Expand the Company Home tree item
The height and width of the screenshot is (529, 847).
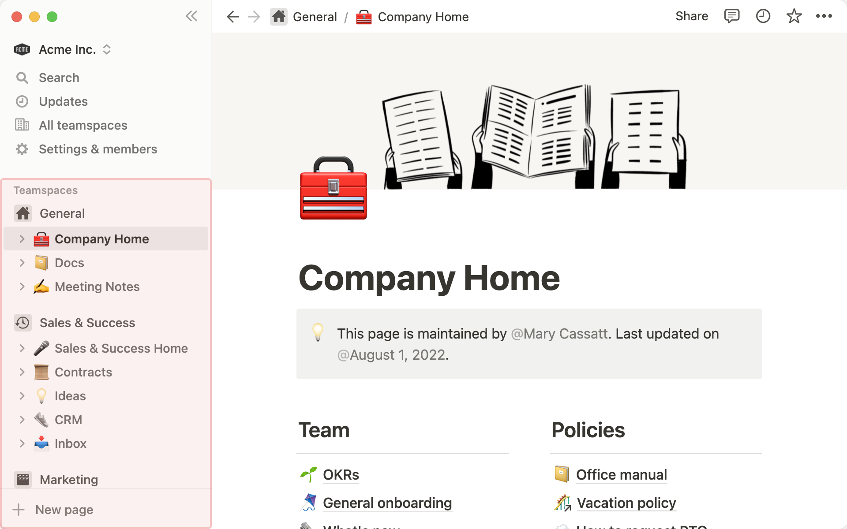[22, 239]
